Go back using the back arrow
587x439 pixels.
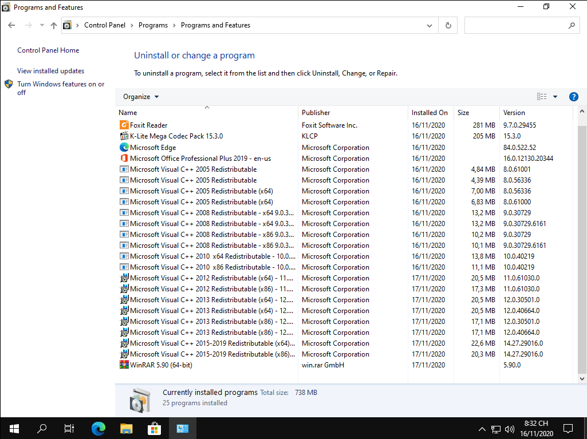11,25
